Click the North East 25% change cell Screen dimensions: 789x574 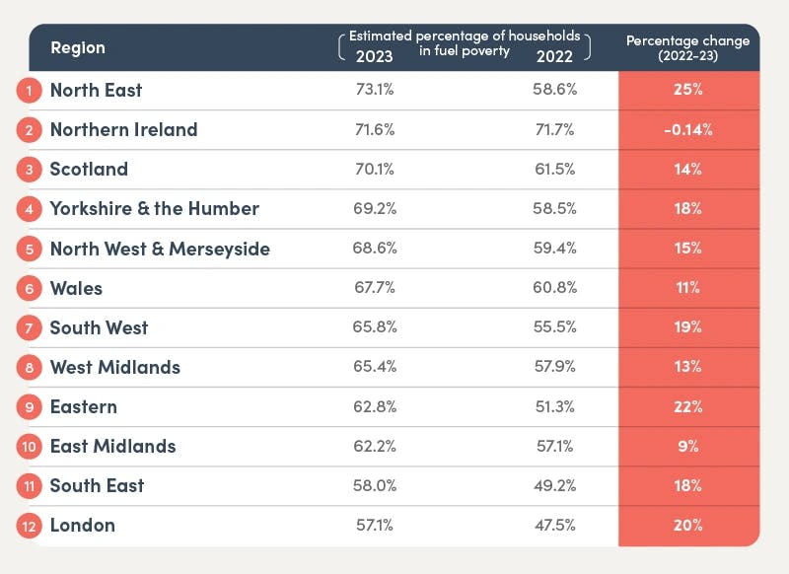(688, 90)
